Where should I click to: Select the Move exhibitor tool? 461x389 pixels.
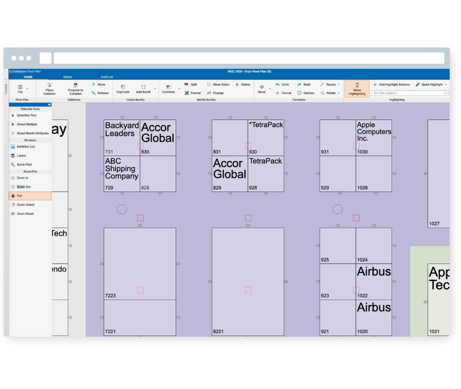98,85
